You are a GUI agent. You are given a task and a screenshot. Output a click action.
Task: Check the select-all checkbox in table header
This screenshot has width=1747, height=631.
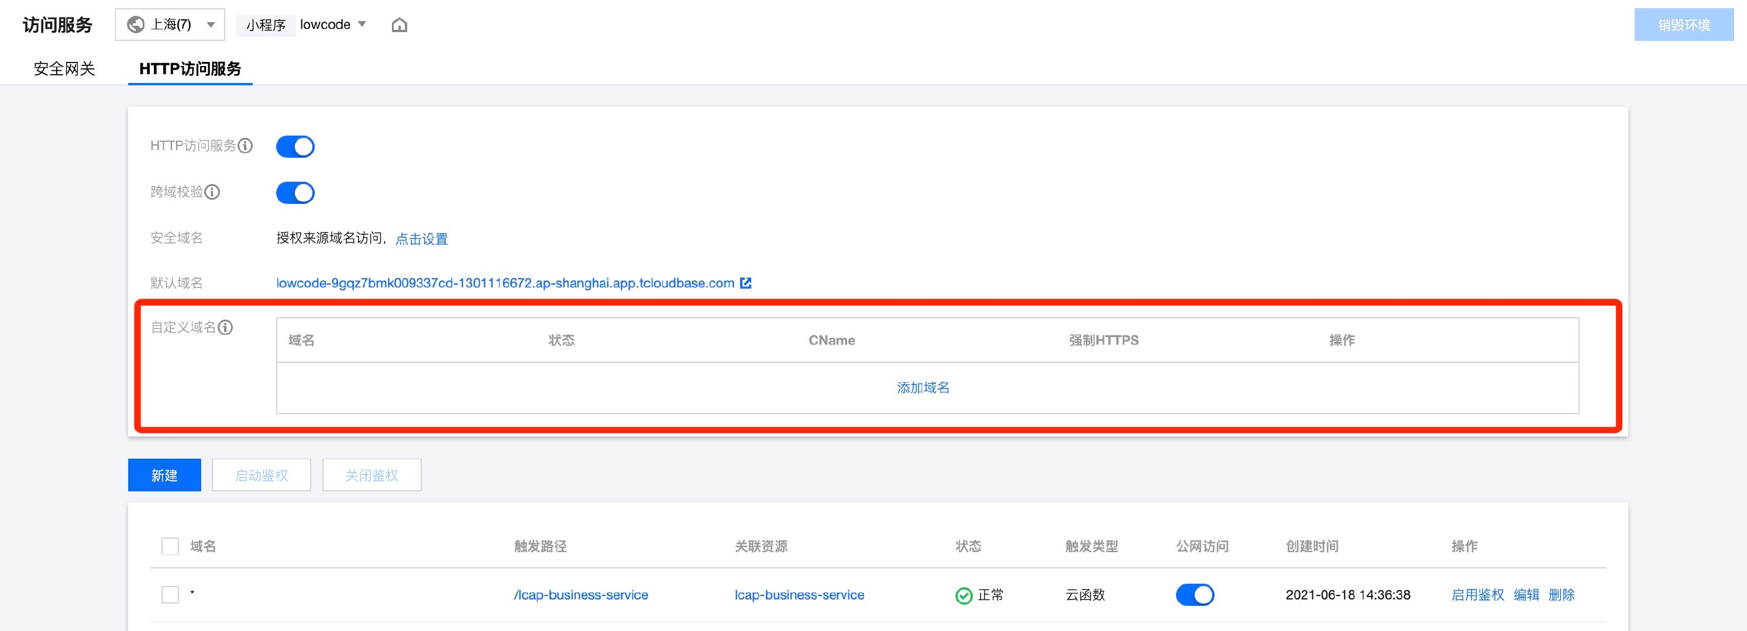coord(170,546)
